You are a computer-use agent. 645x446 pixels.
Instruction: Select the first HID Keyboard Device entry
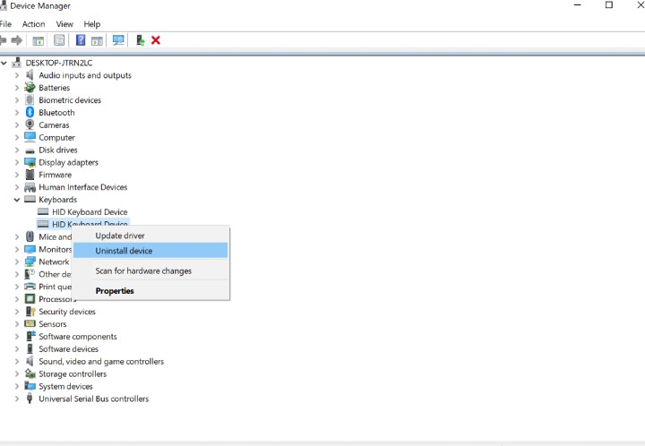point(90,212)
